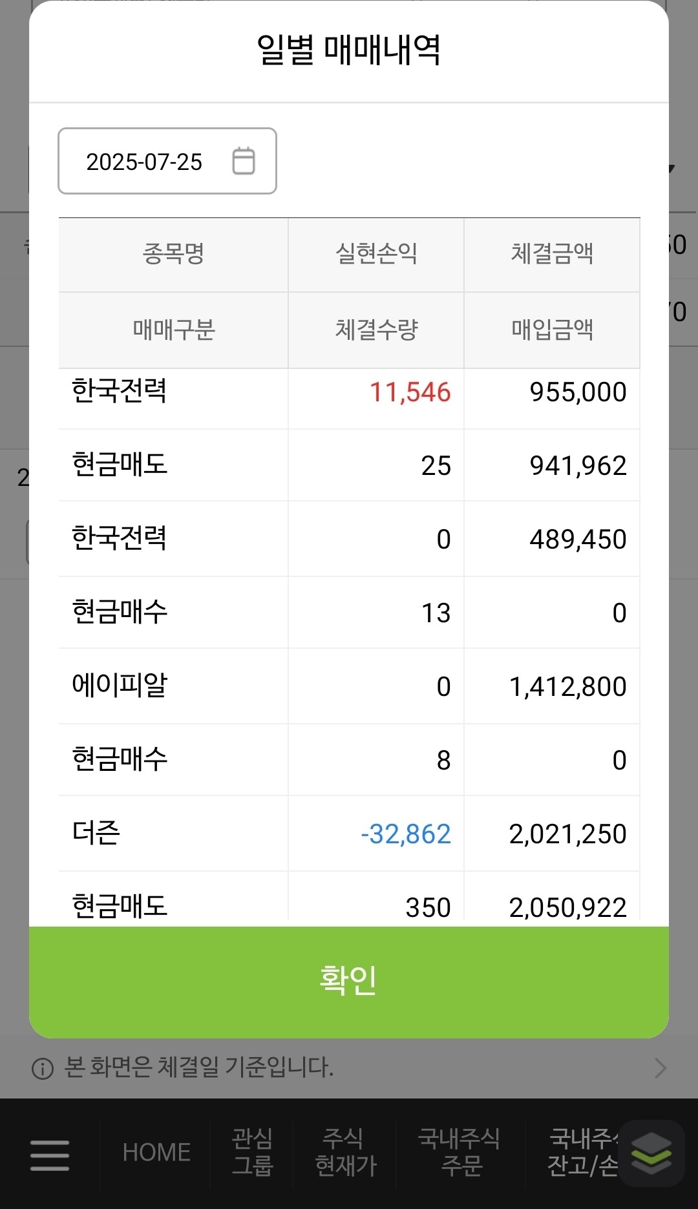Select the date field showing 2025-07-25
The height and width of the screenshot is (1209, 698).
pos(167,161)
